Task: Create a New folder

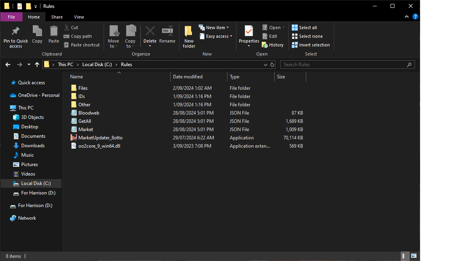Action: (x=189, y=37)
